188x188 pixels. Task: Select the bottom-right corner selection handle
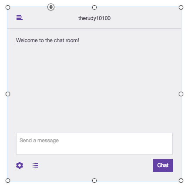181,181
